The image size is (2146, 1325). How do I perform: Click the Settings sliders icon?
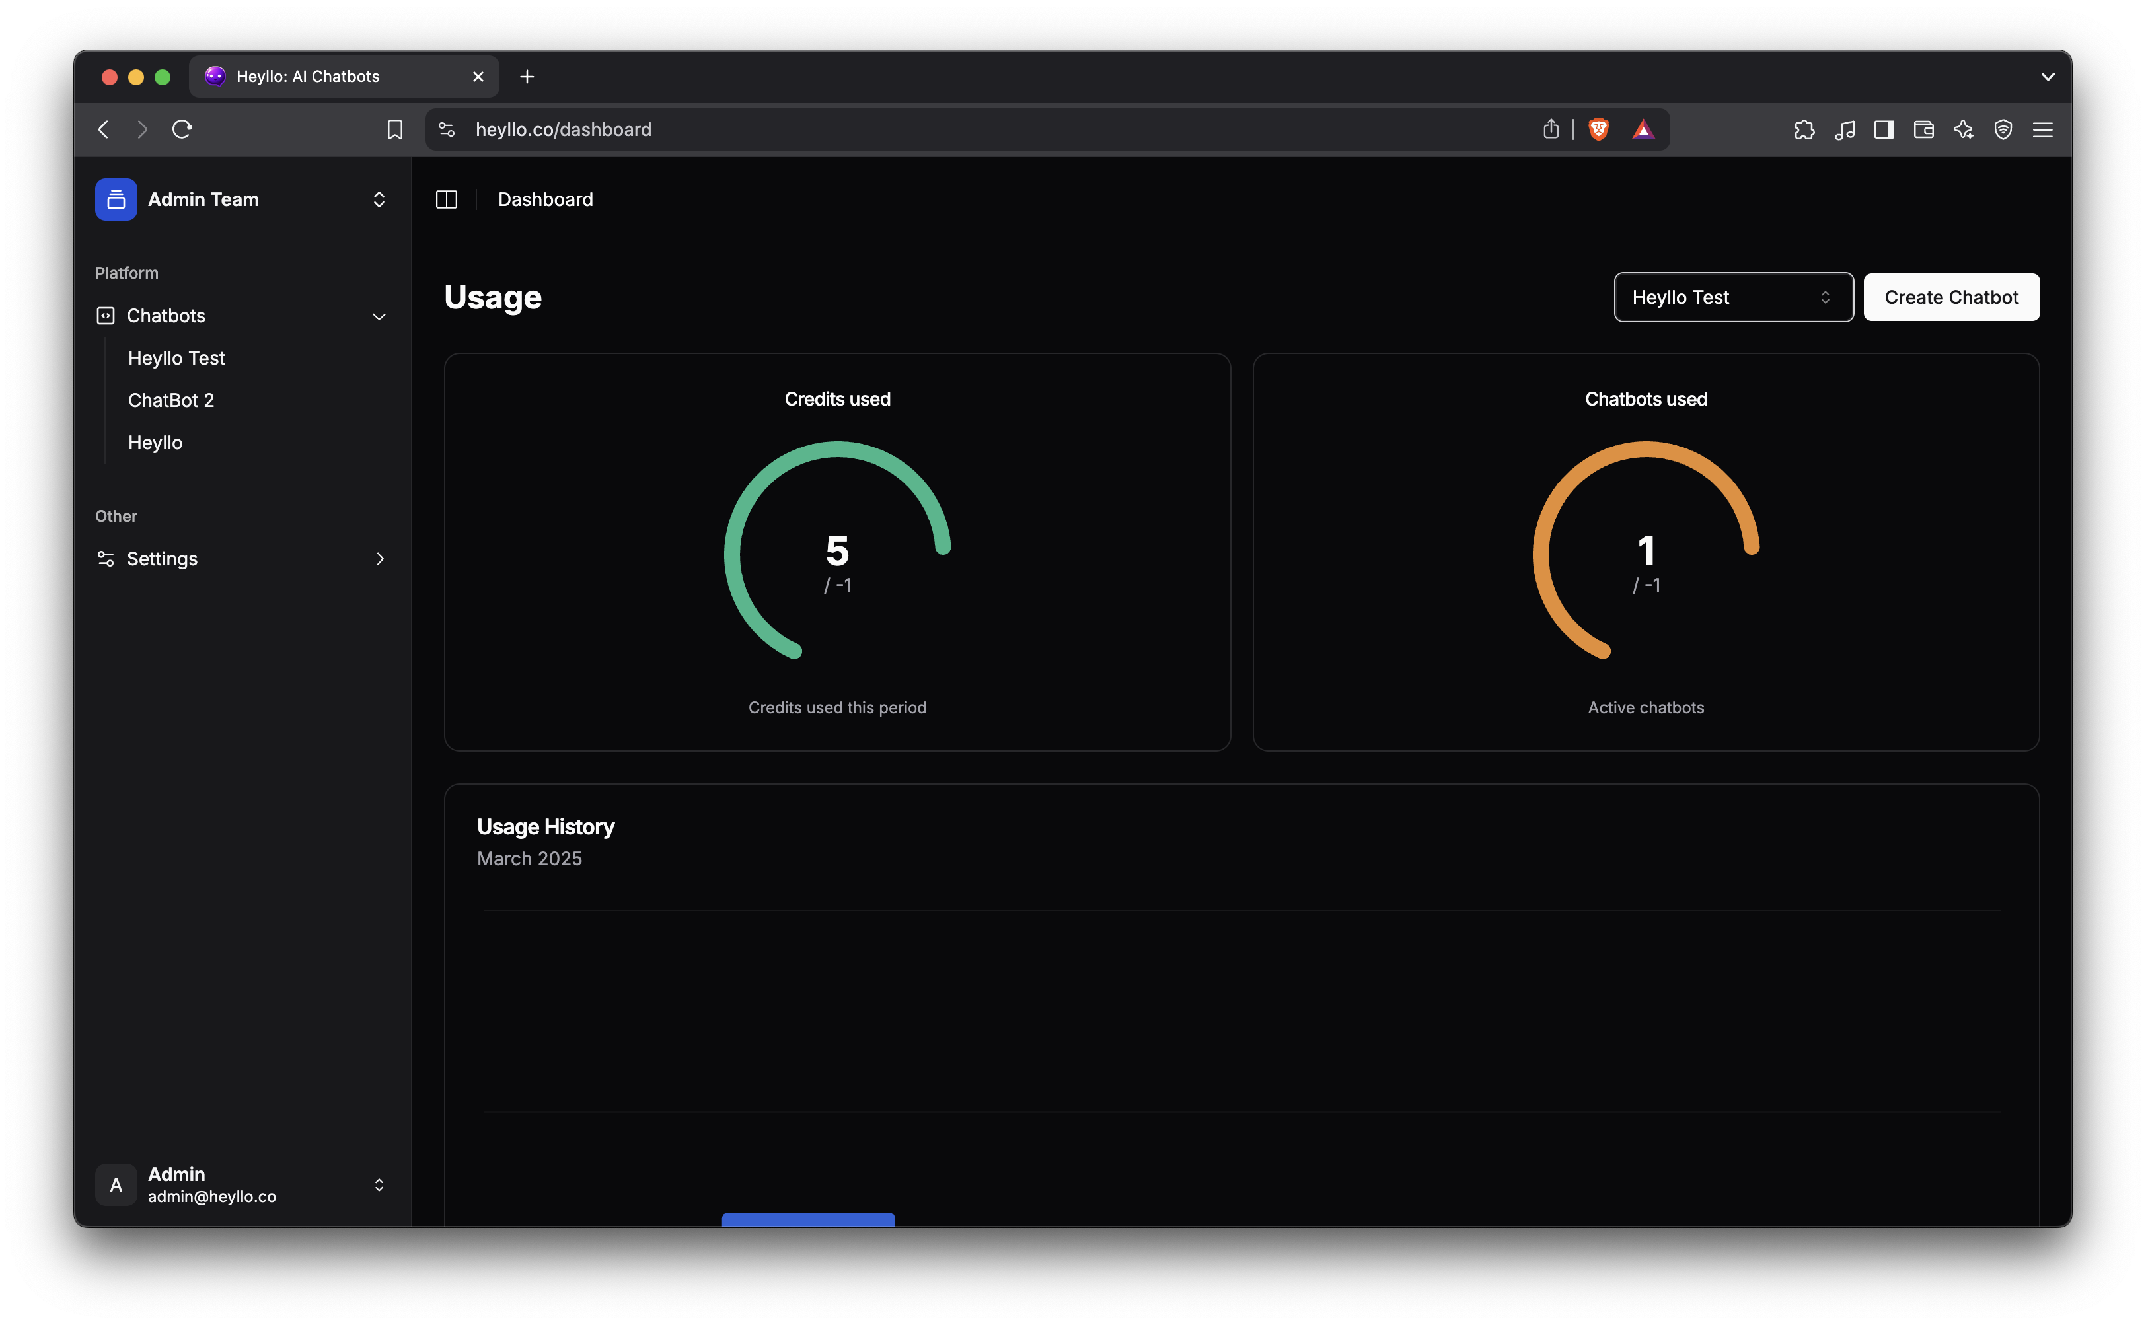click(105, 558)
